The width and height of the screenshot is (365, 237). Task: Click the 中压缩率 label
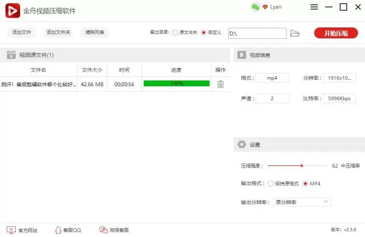pyautogui.click(x=350, y=166)
